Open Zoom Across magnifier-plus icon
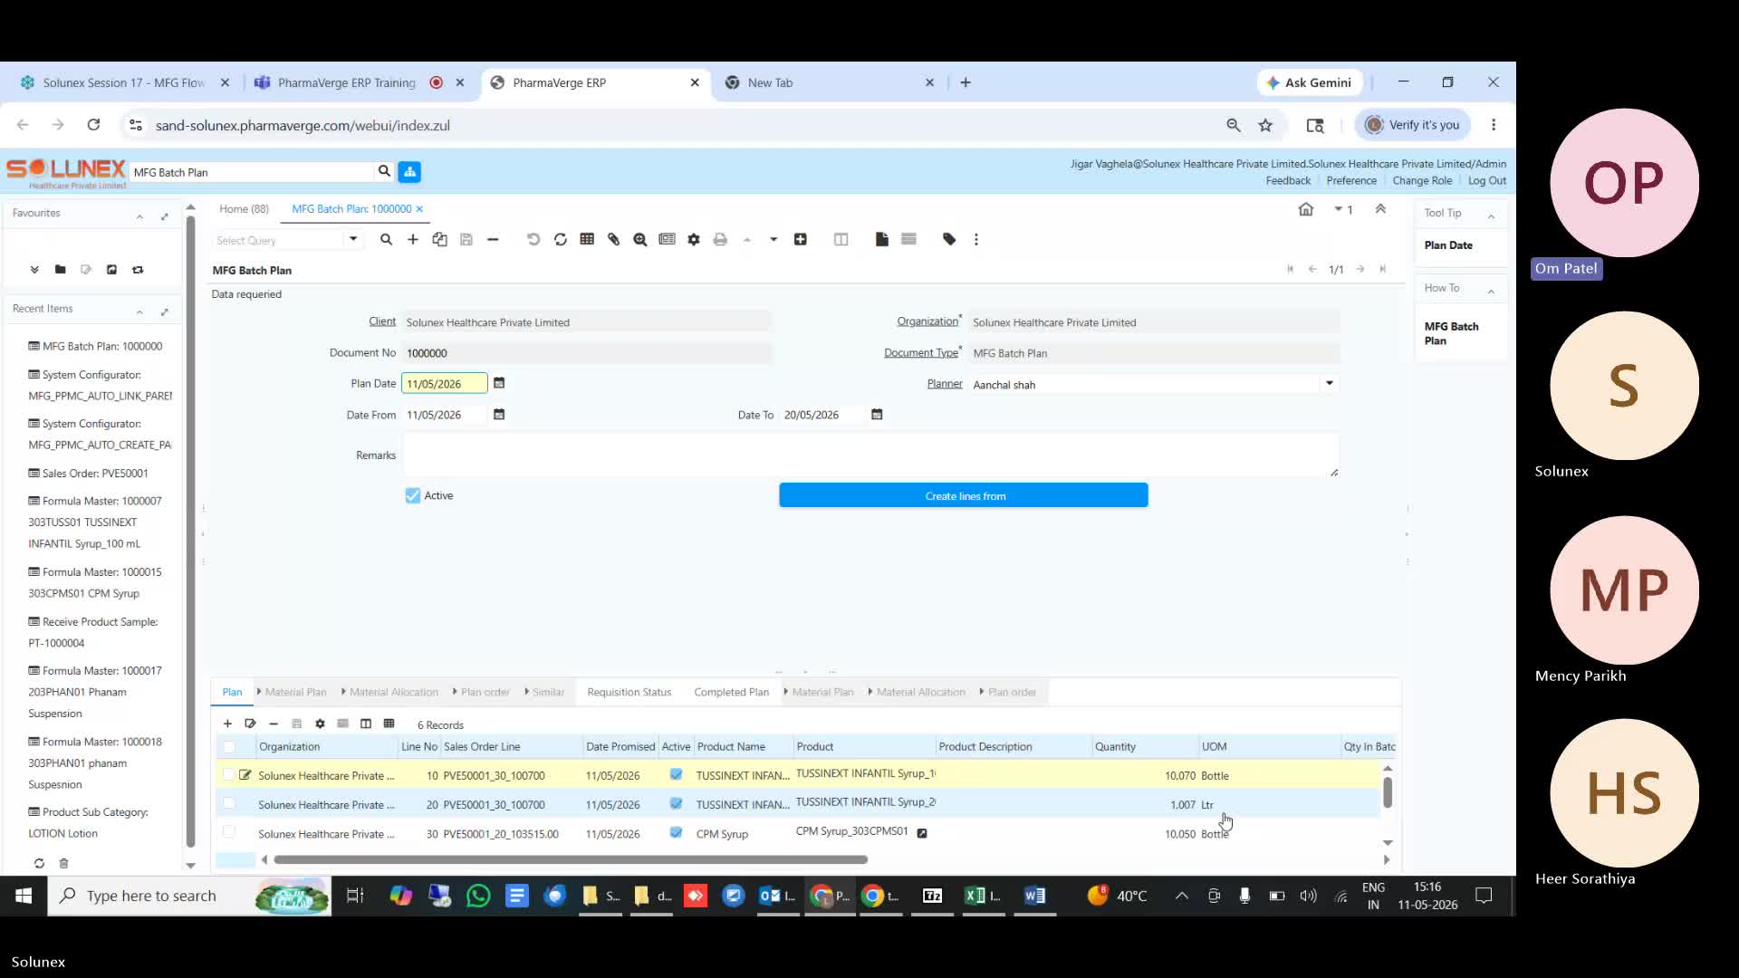This screenshot has width=1739, height=978. (x=640, y=240)
